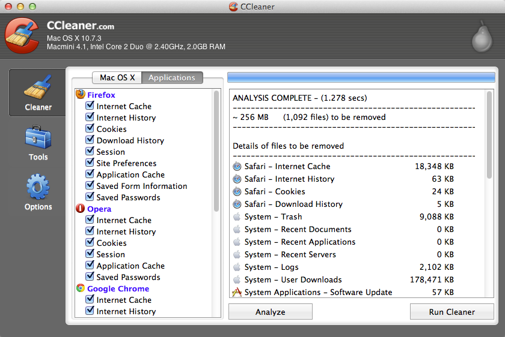
Task: Click Apple icon beside User Downloads
Action: [237, 279]
